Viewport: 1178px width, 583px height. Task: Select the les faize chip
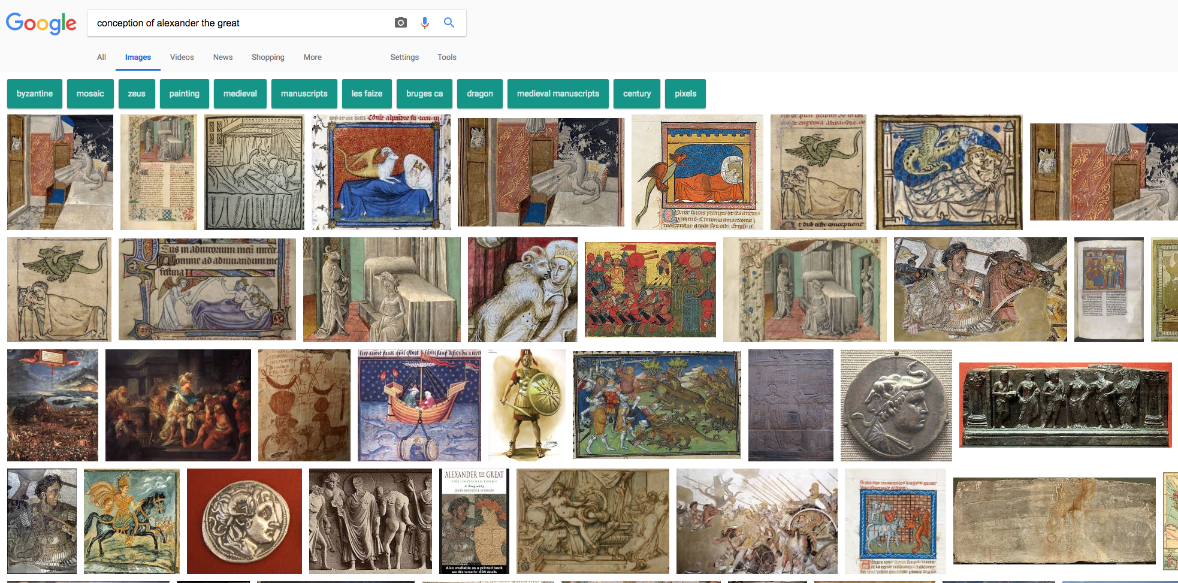tap(367, 93)
